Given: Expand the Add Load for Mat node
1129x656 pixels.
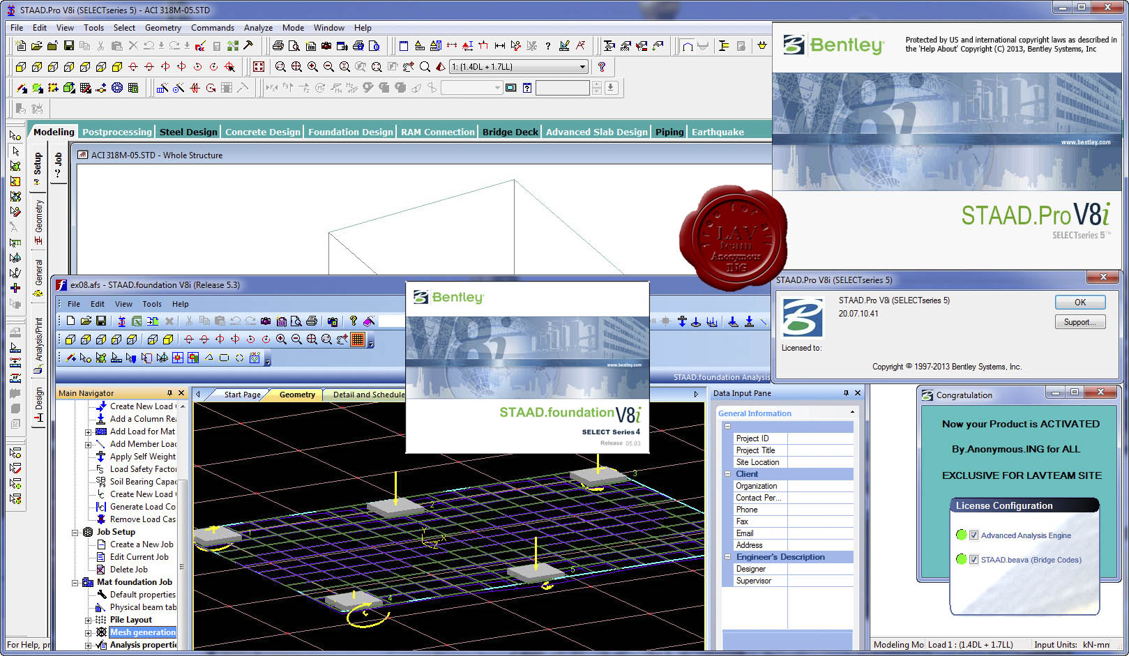Looking at the screenshot, I should (88, 432).
